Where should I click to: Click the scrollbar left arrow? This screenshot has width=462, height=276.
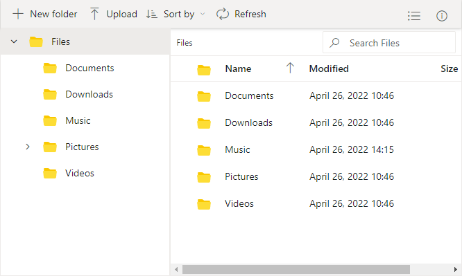176,269
